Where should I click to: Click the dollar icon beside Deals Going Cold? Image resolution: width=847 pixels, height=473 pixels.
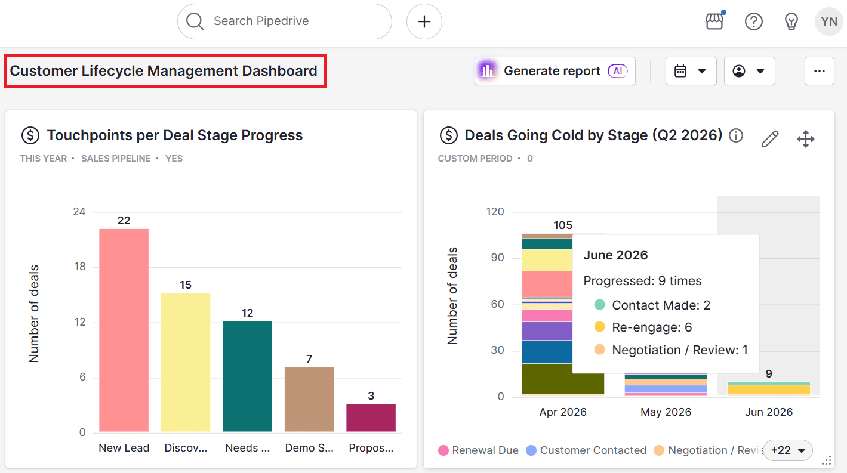click(448, 135)
